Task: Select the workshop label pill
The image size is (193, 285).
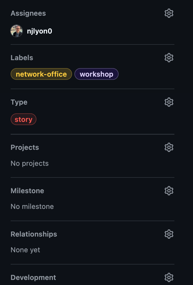Action: point(96,74)
